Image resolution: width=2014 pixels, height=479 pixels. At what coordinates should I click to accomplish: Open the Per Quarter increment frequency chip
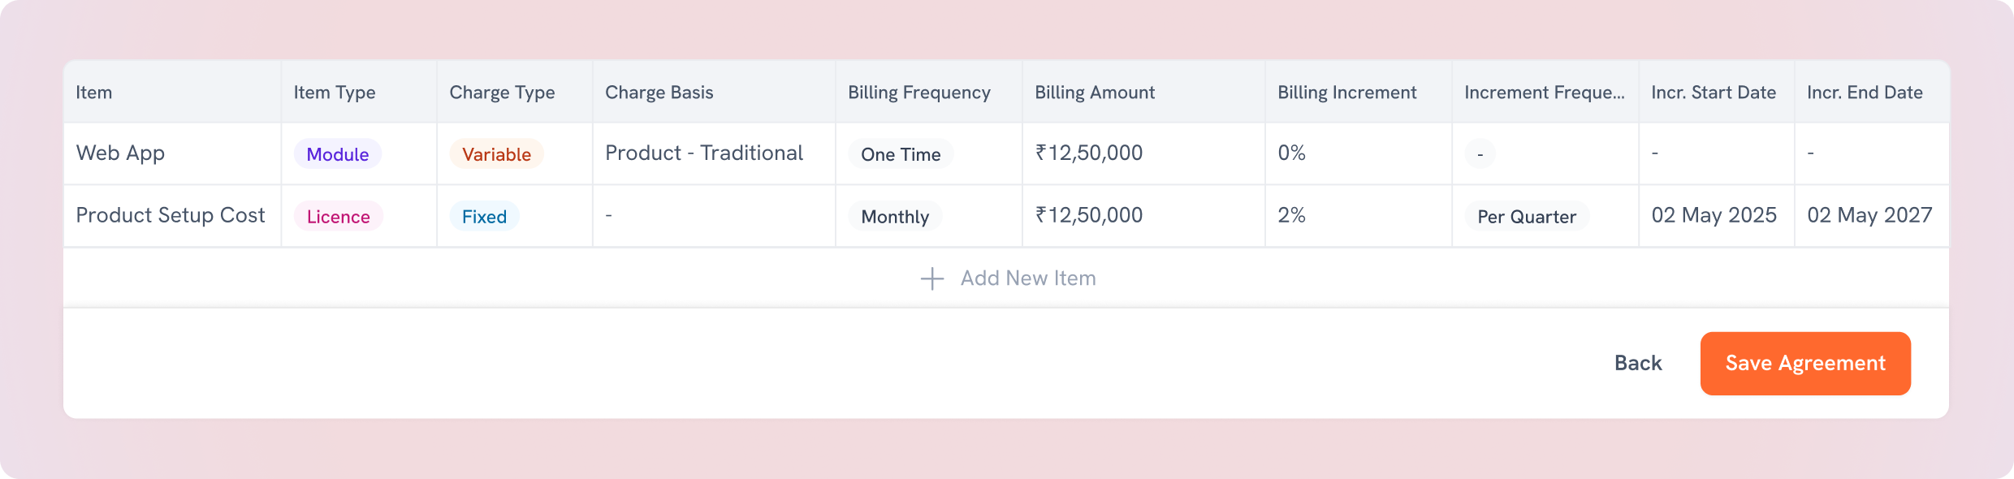(1526, 217)
